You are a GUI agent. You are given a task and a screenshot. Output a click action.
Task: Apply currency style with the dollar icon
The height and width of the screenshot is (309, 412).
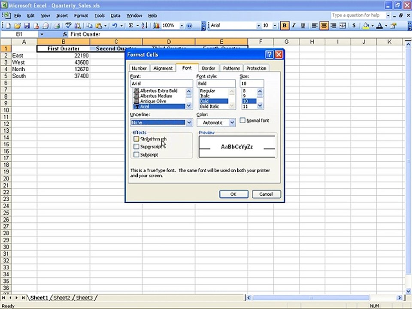354,25
